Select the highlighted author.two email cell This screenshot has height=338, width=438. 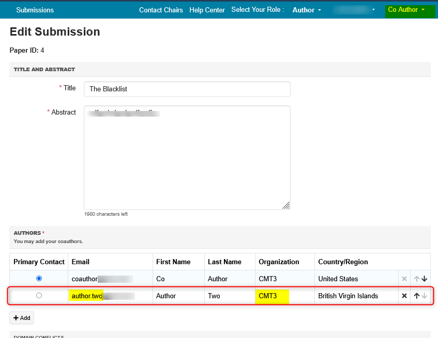(102, 296)
